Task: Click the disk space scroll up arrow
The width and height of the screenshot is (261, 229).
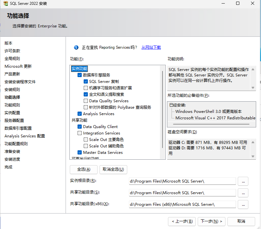Action: tap(253, 142)
